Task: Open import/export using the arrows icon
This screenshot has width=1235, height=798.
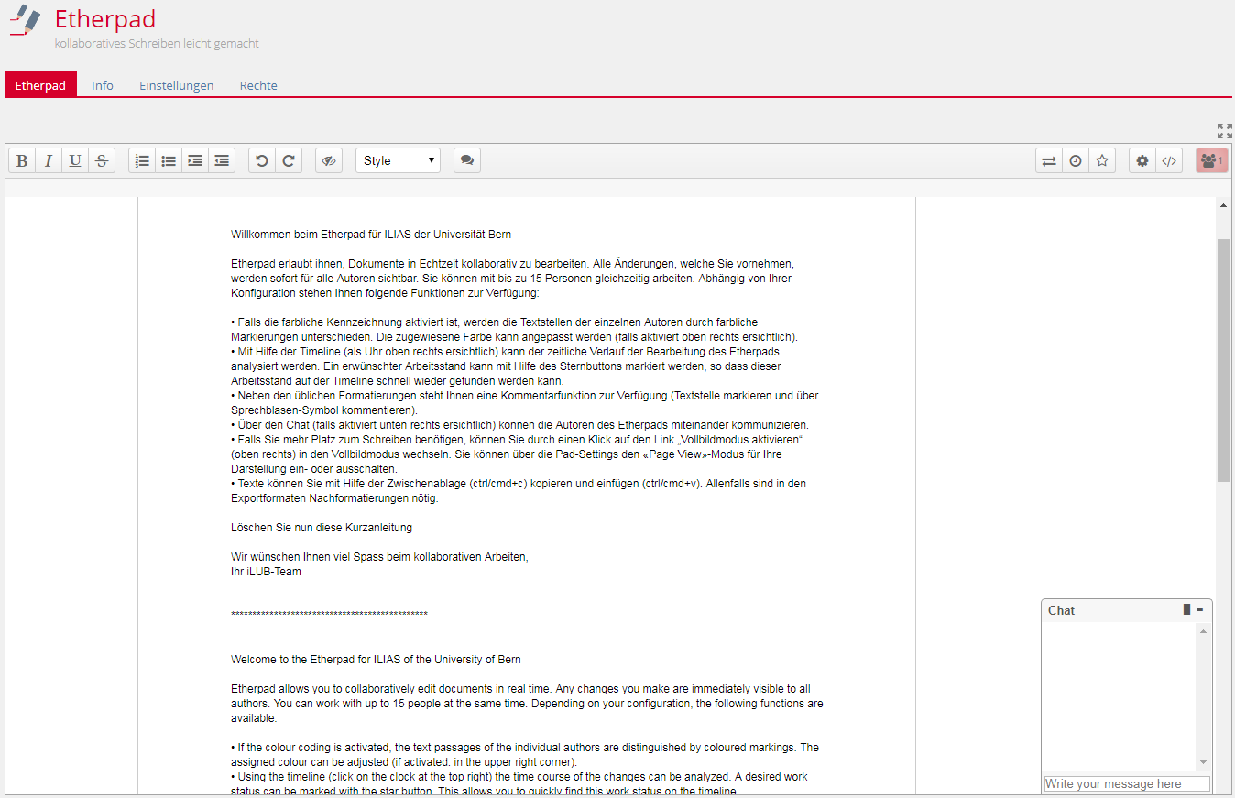Action: [1048, 160]
